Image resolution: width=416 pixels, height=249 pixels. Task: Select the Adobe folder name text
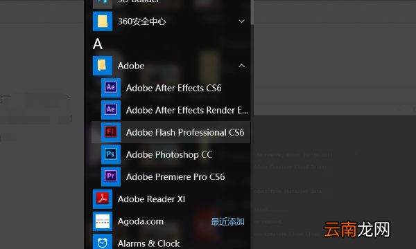coord(131,66)
